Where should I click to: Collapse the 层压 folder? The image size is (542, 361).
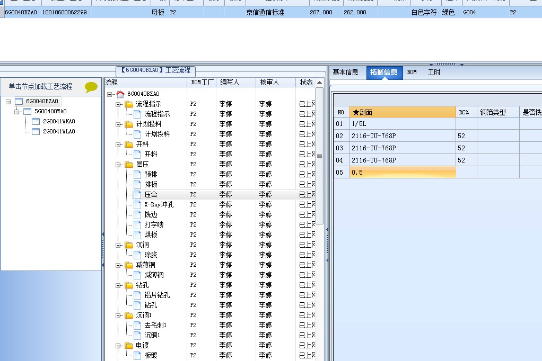click(118, 165)
